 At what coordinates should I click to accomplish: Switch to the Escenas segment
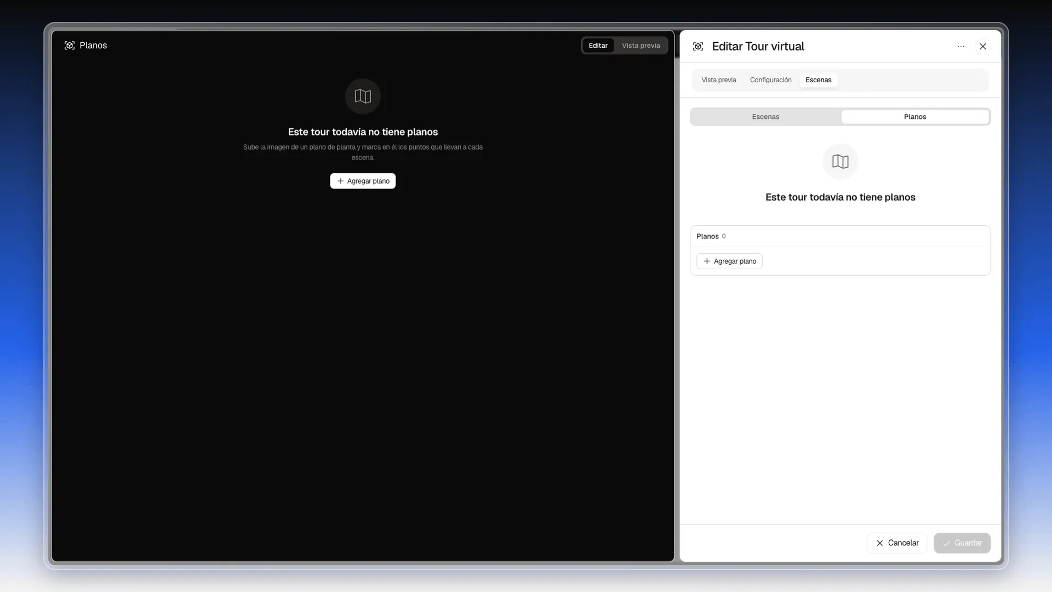pos(765,117)
